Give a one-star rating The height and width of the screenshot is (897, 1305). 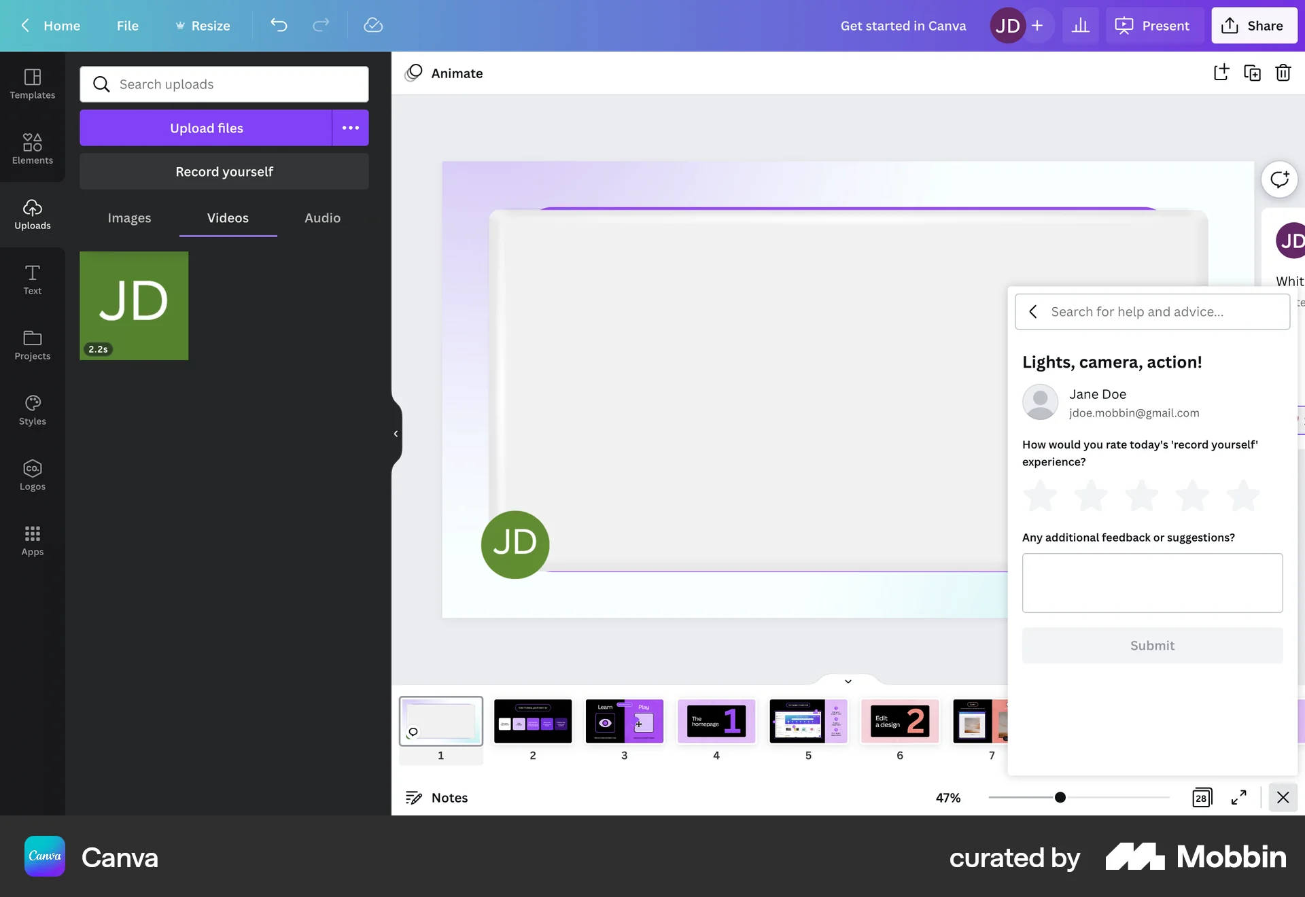pos(1040,496)
